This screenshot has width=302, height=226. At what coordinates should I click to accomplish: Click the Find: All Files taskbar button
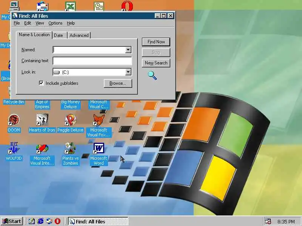pos(98,221)
